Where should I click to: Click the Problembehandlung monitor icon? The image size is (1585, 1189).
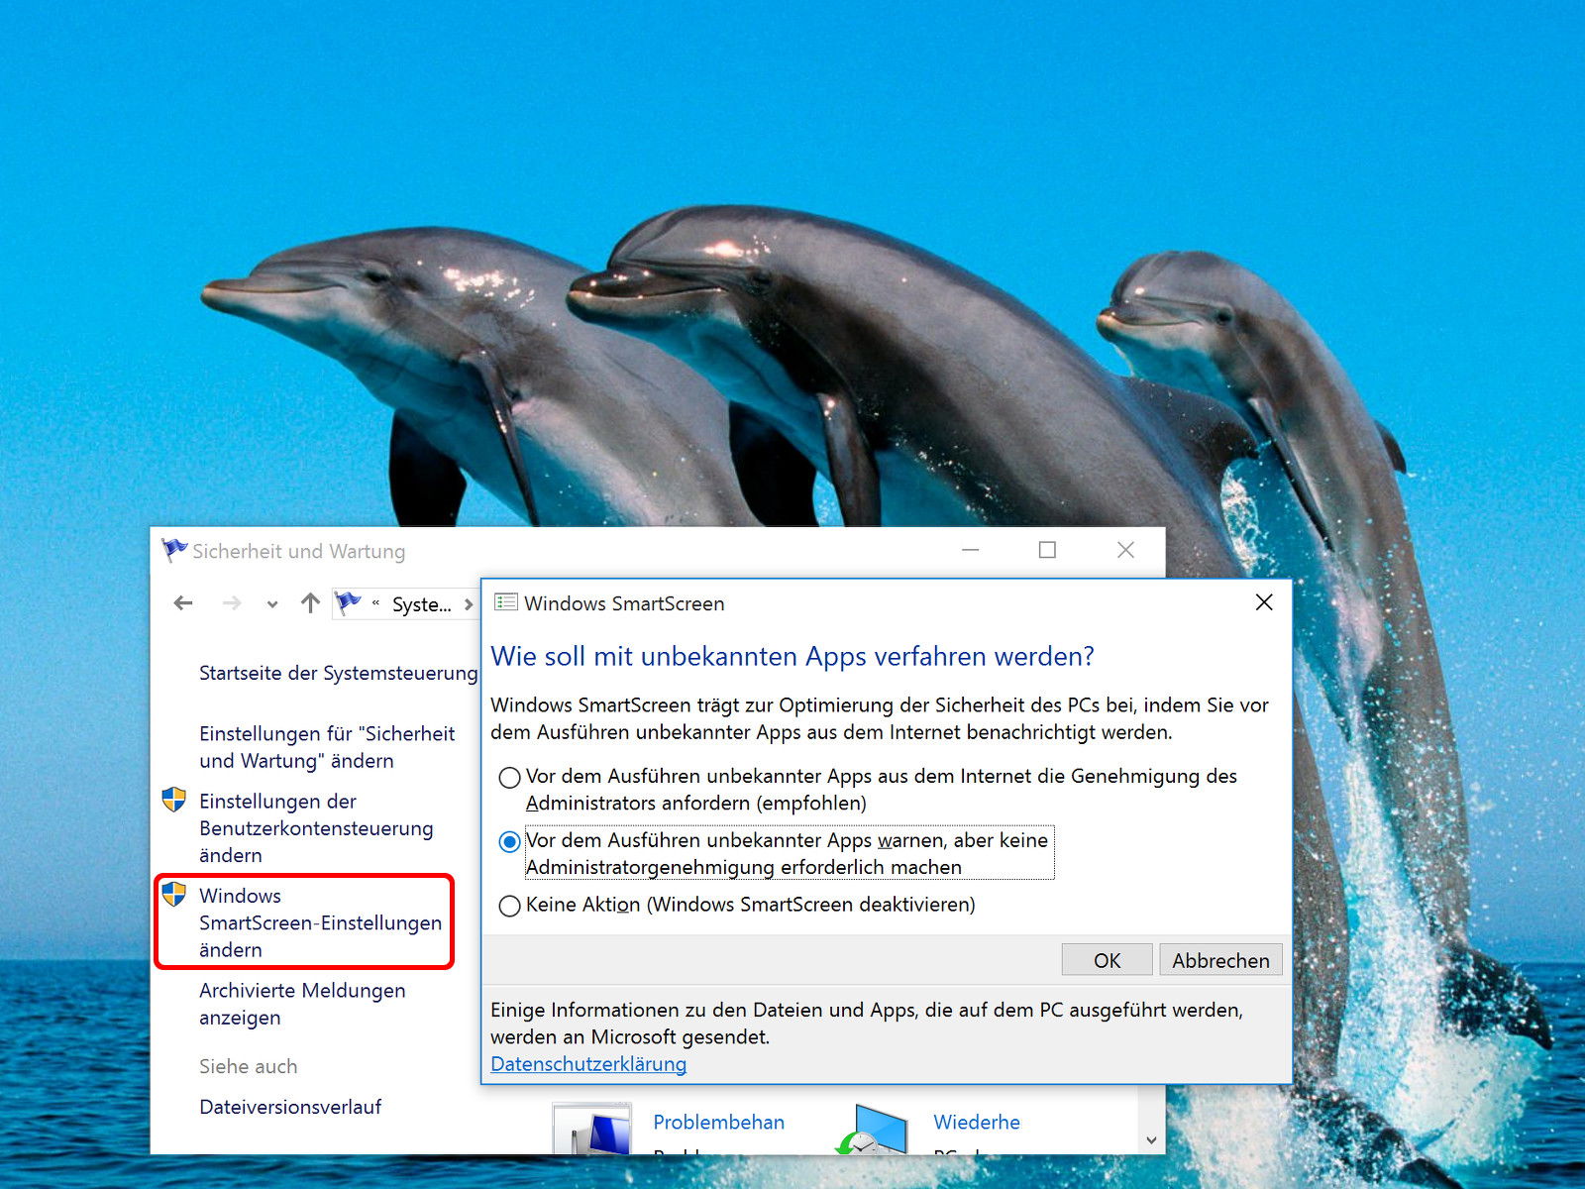(x=592, y=1130)
